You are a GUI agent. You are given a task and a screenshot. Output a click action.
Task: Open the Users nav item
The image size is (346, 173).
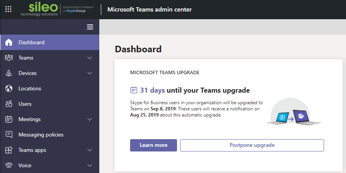[50, 104]
